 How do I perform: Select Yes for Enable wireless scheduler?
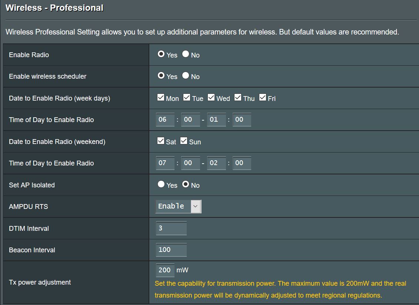(161, 76)
